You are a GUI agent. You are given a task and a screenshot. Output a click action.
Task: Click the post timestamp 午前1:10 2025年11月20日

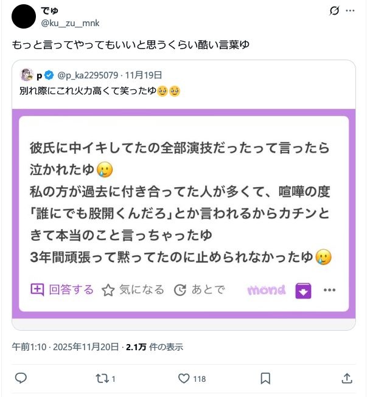(x=65, y=347)
